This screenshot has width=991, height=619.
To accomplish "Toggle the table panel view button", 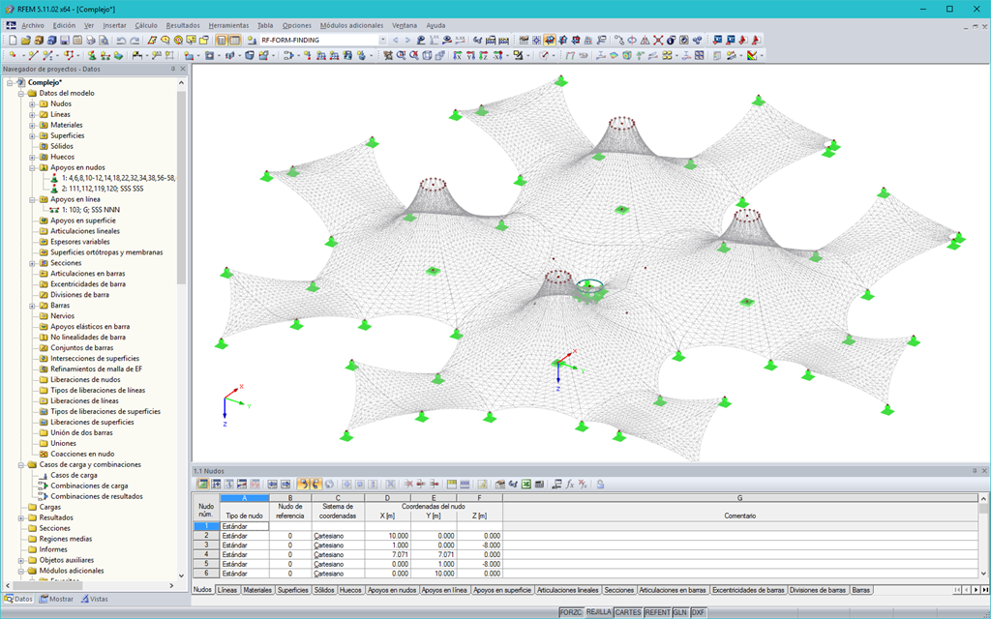I will pos(234,40).
